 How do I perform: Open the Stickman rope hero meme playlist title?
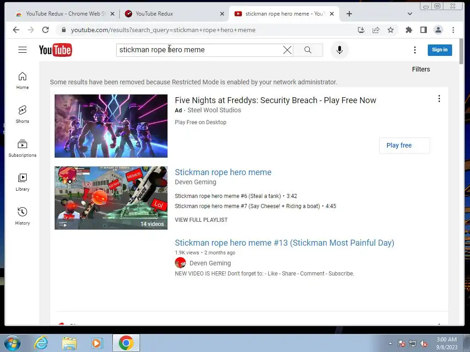pos(223,172)
